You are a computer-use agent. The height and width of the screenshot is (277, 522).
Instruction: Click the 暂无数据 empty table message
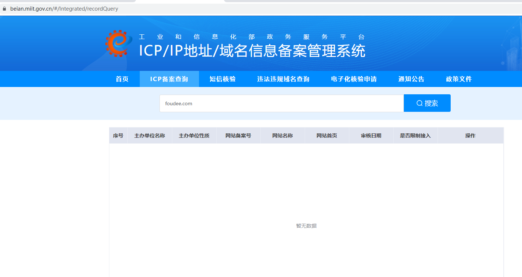tap(306, 226)
